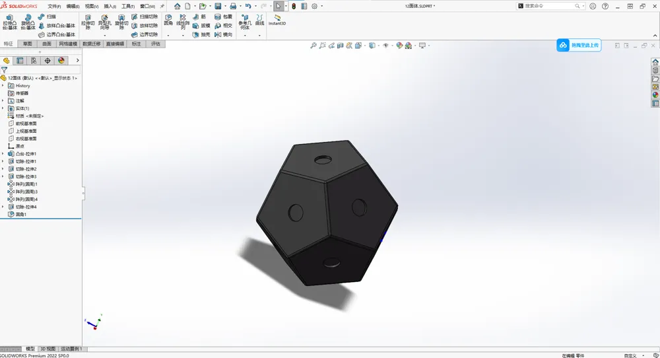Click the 扫描切除 swept cut tool
This screenshot has width=660, height=358.
(x=145, y=17)
